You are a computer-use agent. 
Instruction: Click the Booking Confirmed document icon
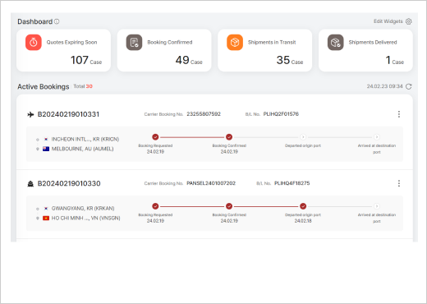(134, 42)
